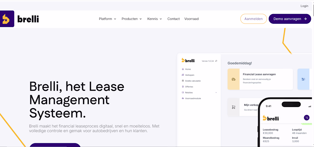The image size is (314, 147).
Task: Click the refresh icon next to Versie 1.0.34
Action: [216, 61]
